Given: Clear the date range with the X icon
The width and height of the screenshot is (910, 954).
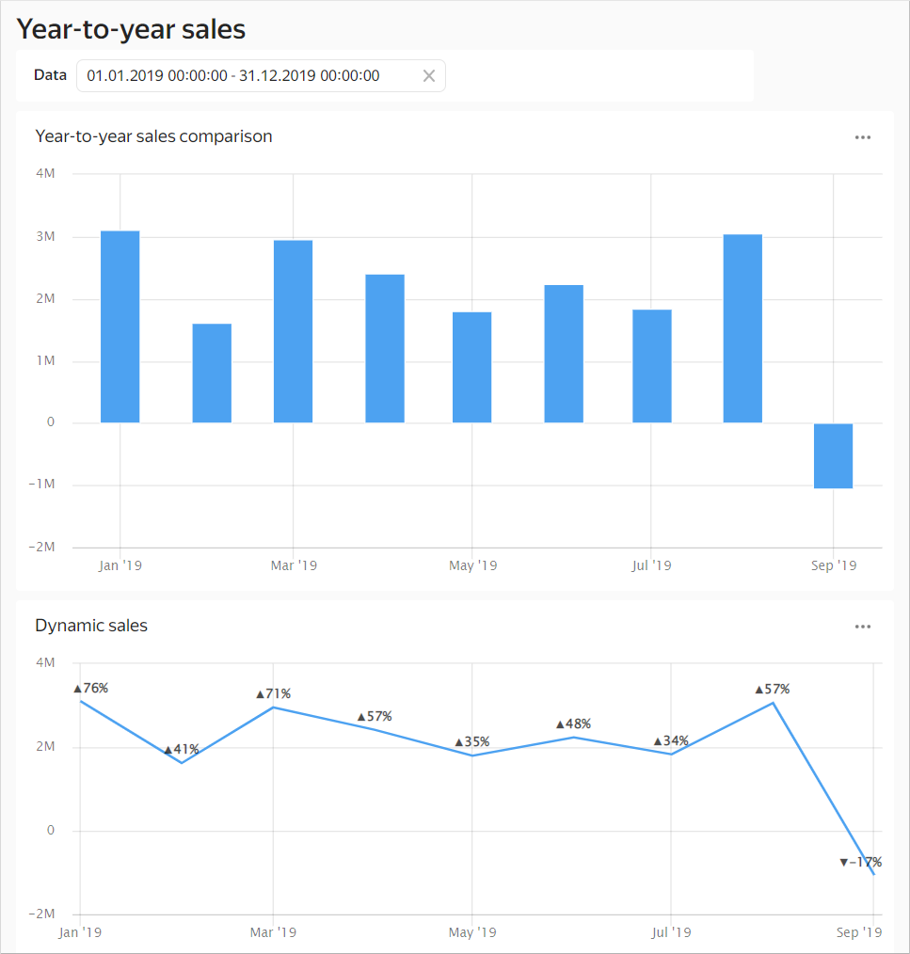Looking at the screenshot, I should coord(429,76).
